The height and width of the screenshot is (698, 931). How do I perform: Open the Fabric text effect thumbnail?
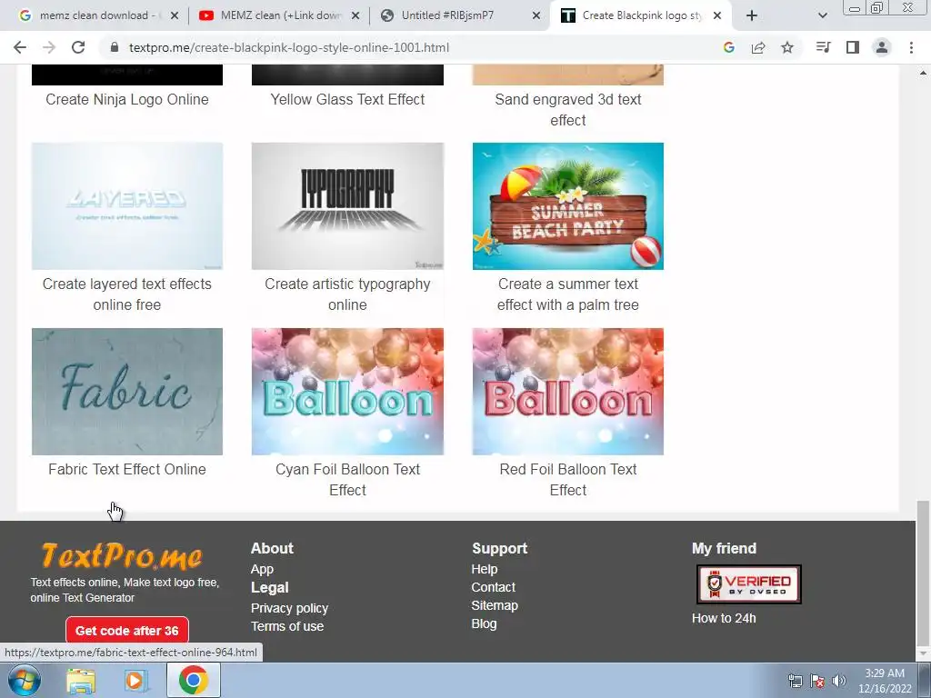[127, 392]
